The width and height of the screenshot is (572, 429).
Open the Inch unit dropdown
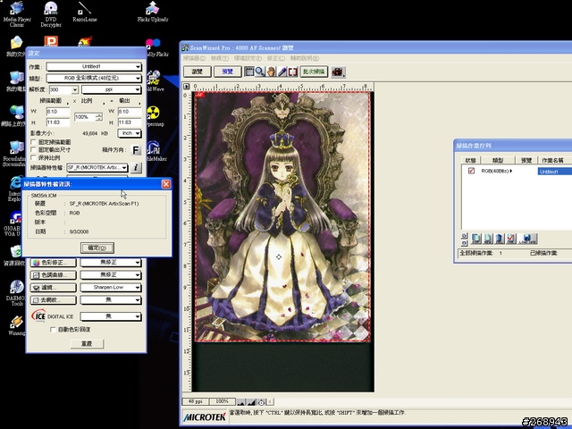click(x=129, y=133)
